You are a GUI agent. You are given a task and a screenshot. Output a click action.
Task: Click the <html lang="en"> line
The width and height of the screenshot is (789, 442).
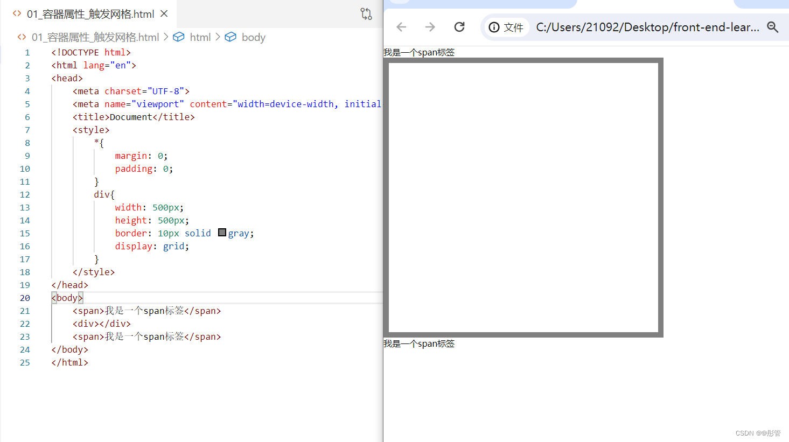pyautogui.click(x=94, y=65)
